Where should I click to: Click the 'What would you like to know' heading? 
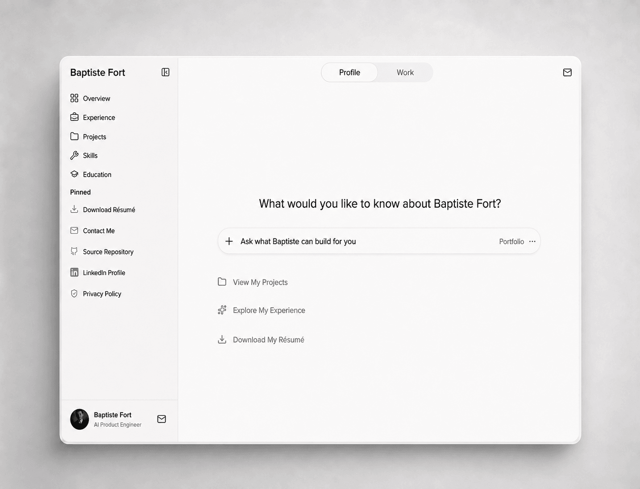tap(380, 204)
